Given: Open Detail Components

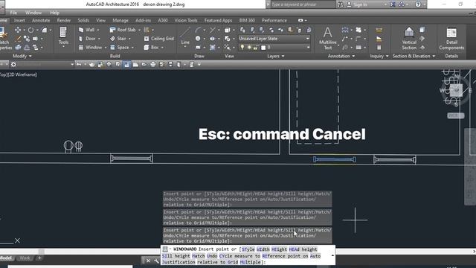Looking at the screenshot, I should [x=451, y=38].
